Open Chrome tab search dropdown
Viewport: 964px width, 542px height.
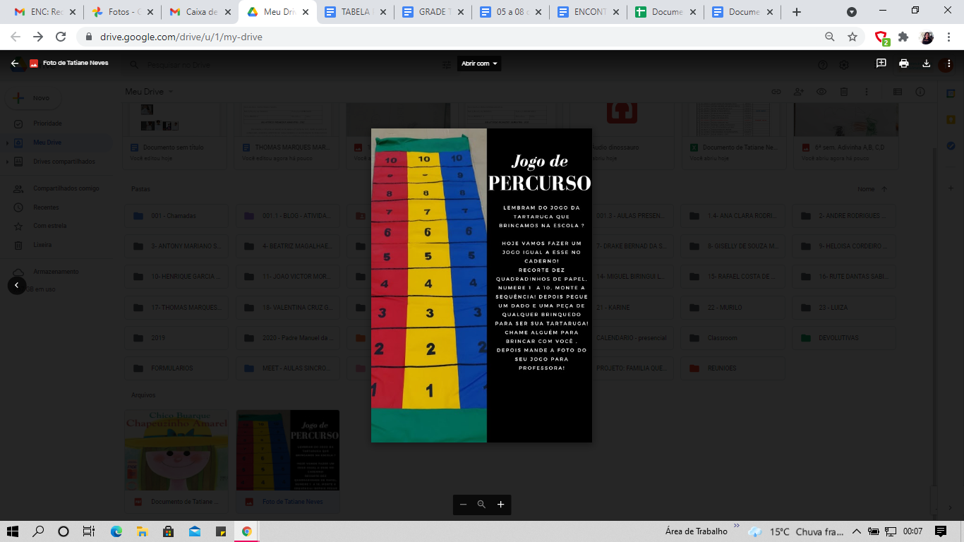tap(852, 12)
